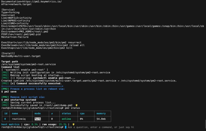Click the 'name' column header
Image resolution: width=206 pixels, height=131 pixels.
(x=15, y=113)
